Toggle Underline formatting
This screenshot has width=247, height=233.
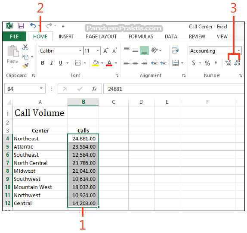[61, 63]
